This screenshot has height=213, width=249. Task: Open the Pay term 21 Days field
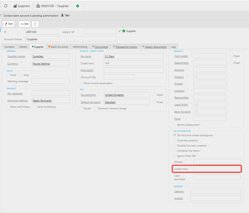tap(133, 56)
